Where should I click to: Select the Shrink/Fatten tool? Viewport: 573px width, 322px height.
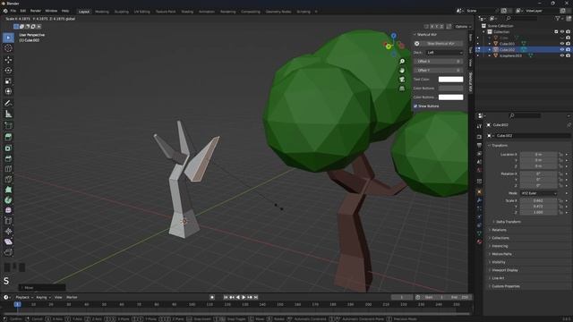tap(8, 231)
